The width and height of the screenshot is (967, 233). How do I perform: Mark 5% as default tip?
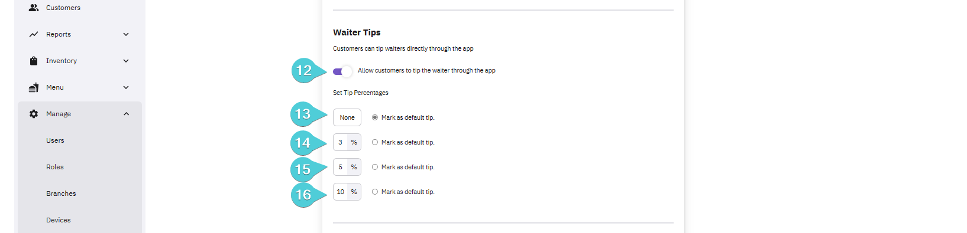pos(375,167)
